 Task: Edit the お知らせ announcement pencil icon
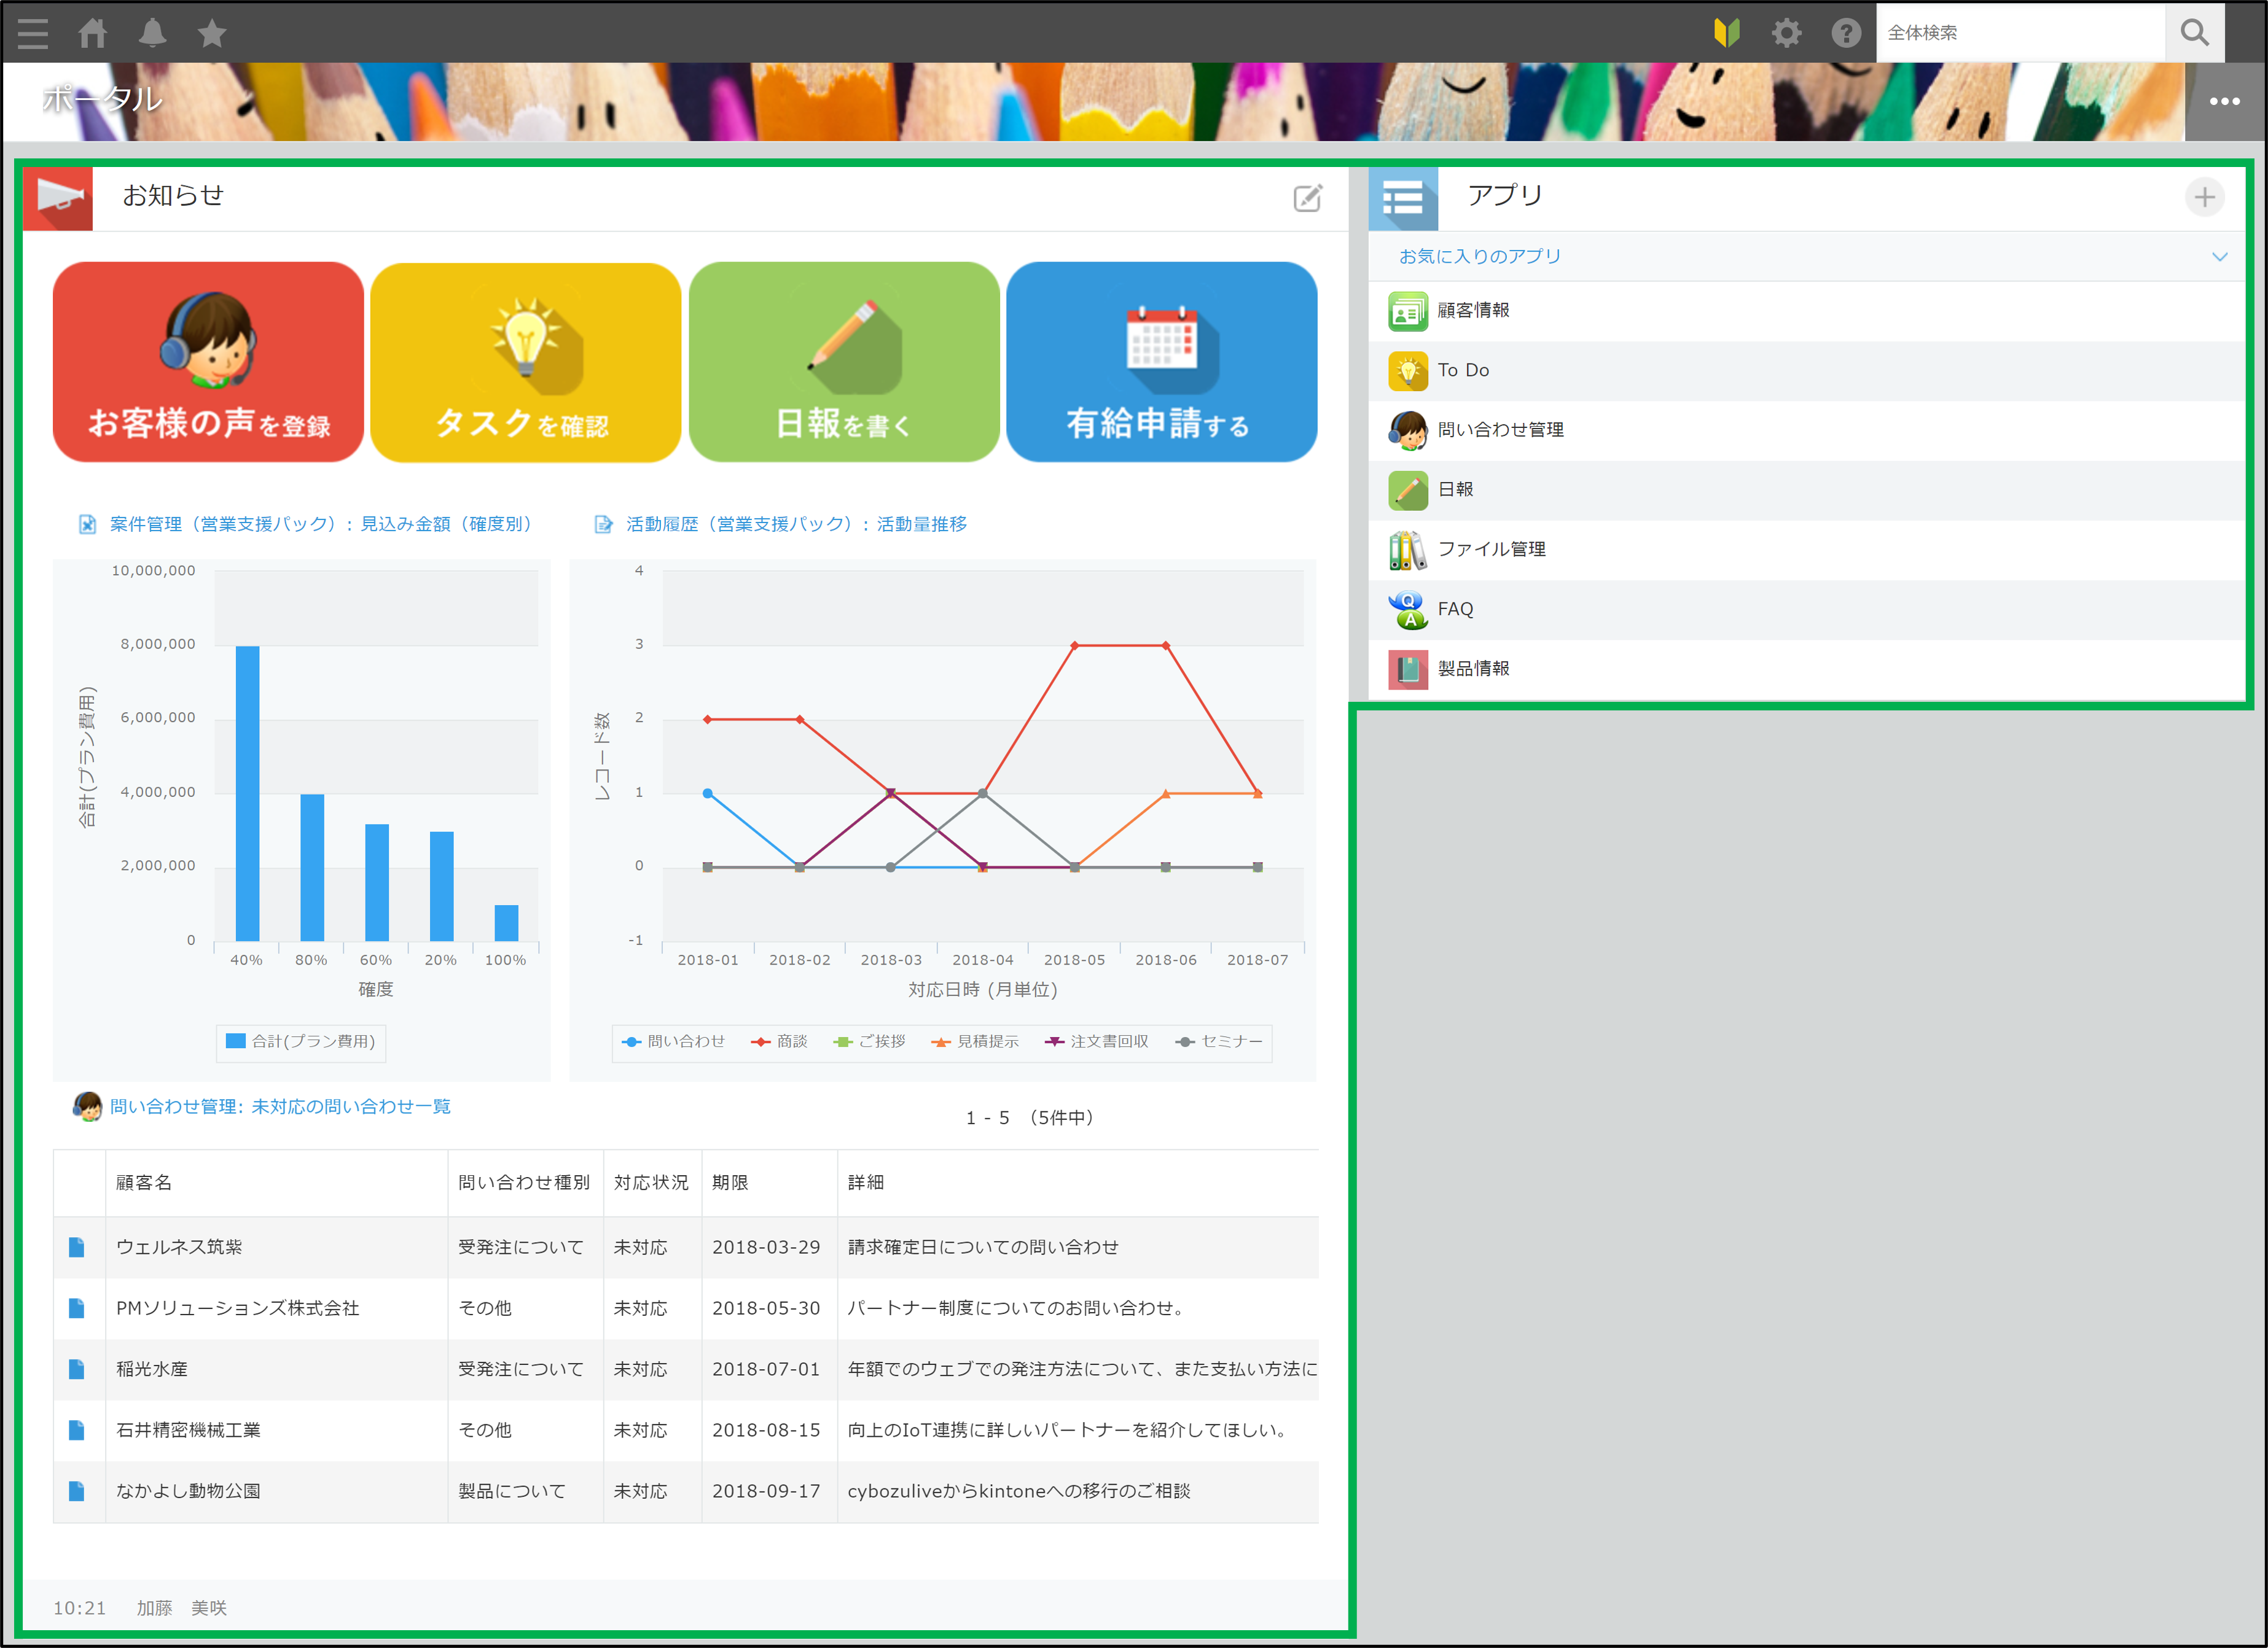(x=1307, y=198)
